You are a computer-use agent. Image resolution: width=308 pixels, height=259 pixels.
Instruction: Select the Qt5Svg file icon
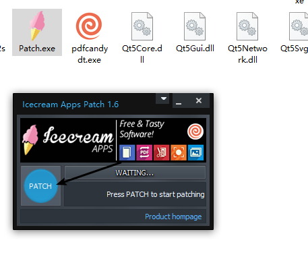click(x=299, y=26)
